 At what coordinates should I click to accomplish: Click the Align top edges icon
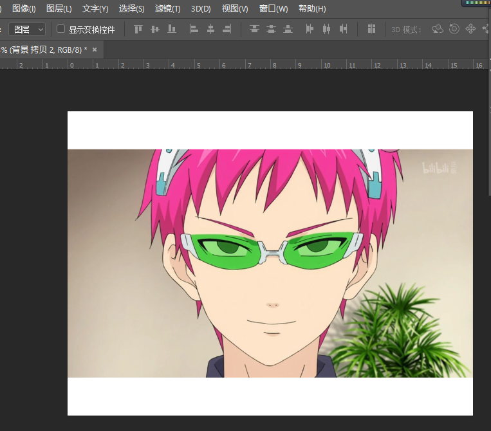(138, 30)
